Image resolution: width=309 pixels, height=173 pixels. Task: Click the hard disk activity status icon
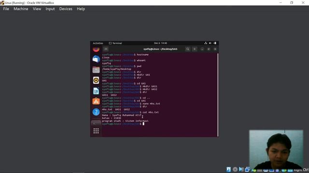pyautogui.click(x=228, y=169)
